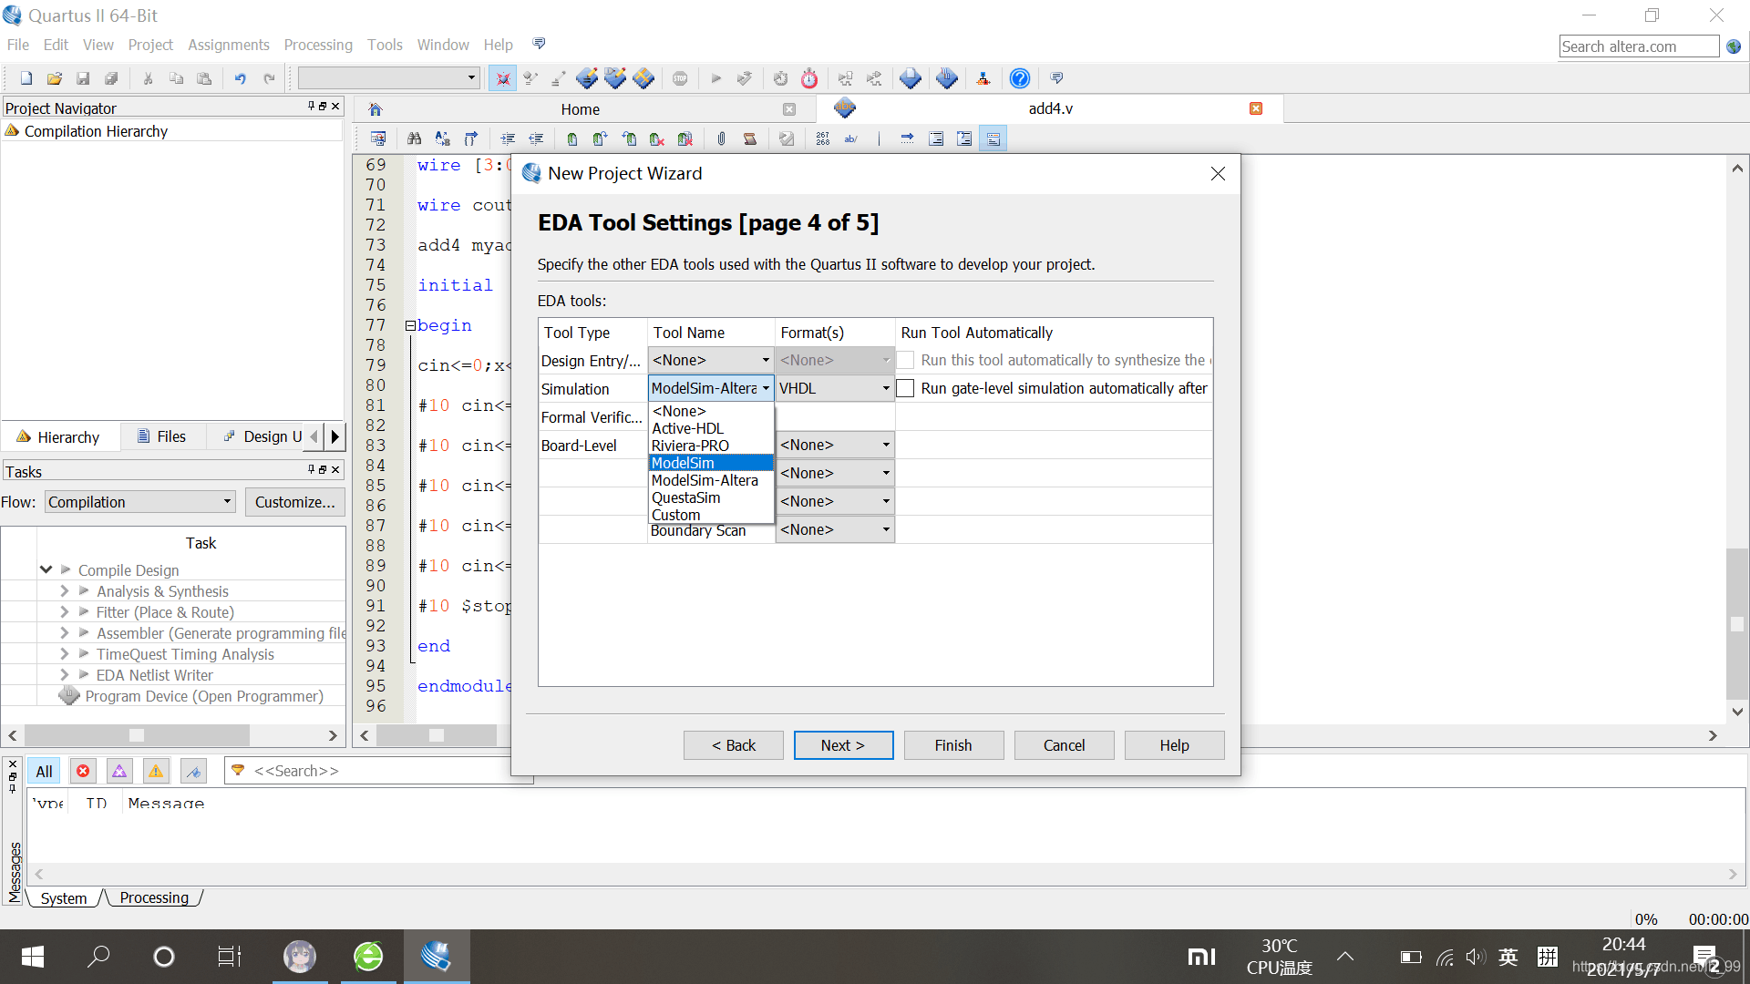
Task: Click the Find binoculars icon in editor toolbar
Action: pos(414,138)
